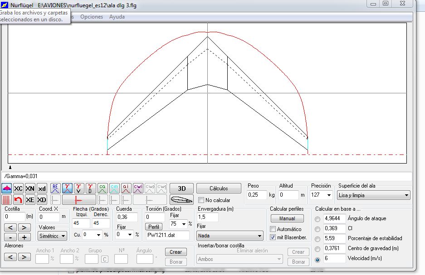Click the red vertical ribs icon
Image resolution: width=425 pixels, height=275 pixels.
pos(7,200)
